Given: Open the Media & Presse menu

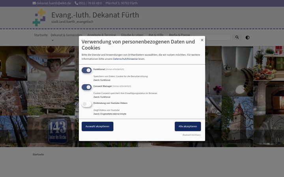Looking at the screenshot, I should coord(179,35).
